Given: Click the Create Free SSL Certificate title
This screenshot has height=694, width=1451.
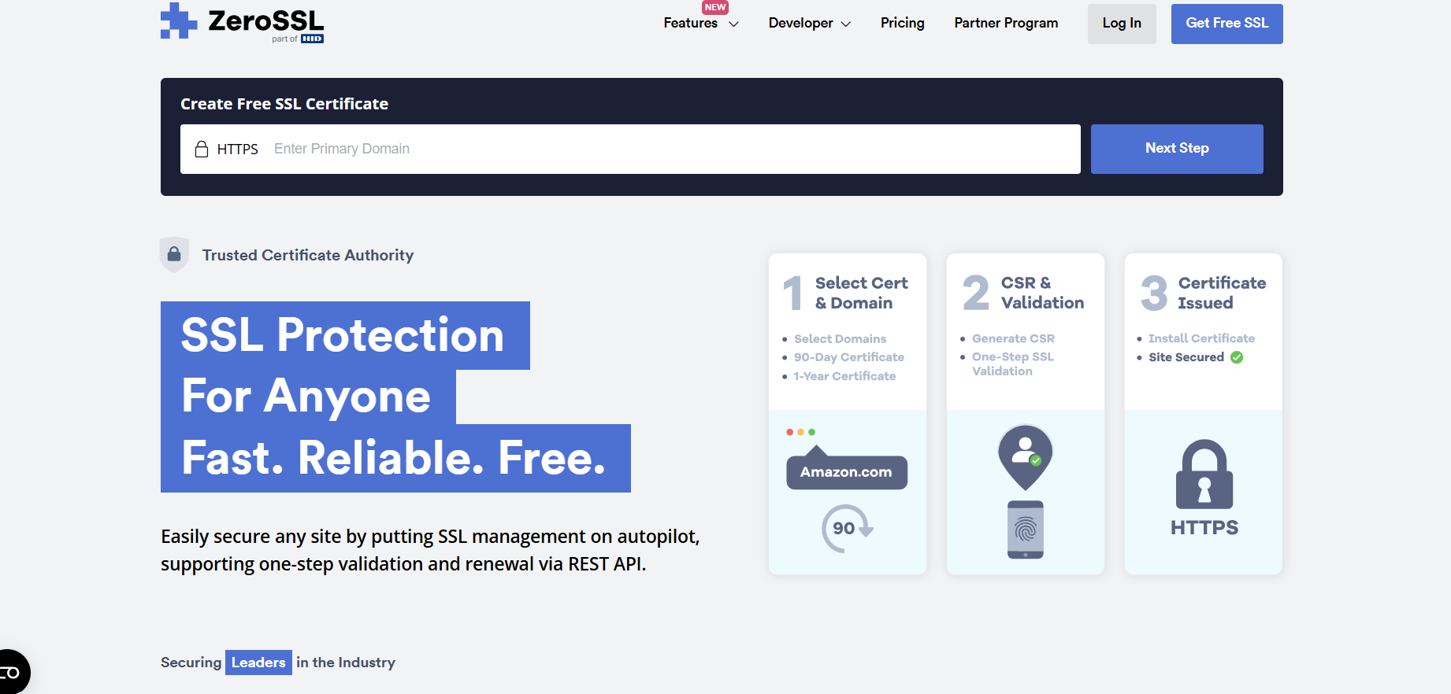Looking at the screenshot, I should pos(284,104).
